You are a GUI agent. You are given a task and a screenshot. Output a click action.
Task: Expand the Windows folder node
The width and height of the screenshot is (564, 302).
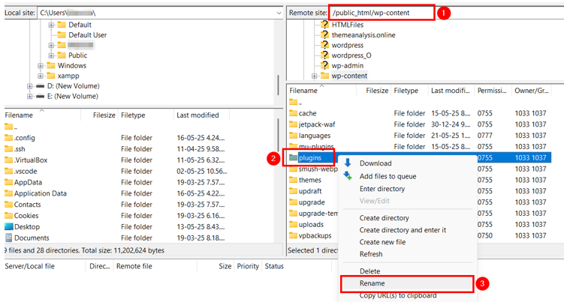click(x=41, y=66)
